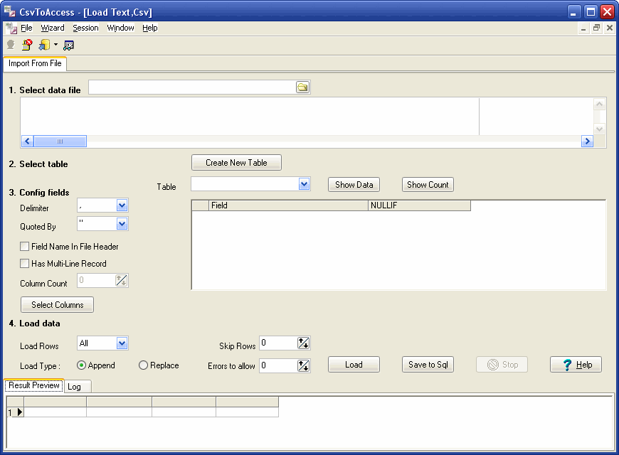
Task: Enable Has Multi-Line Record checkbox
Action: coord(24,264)
